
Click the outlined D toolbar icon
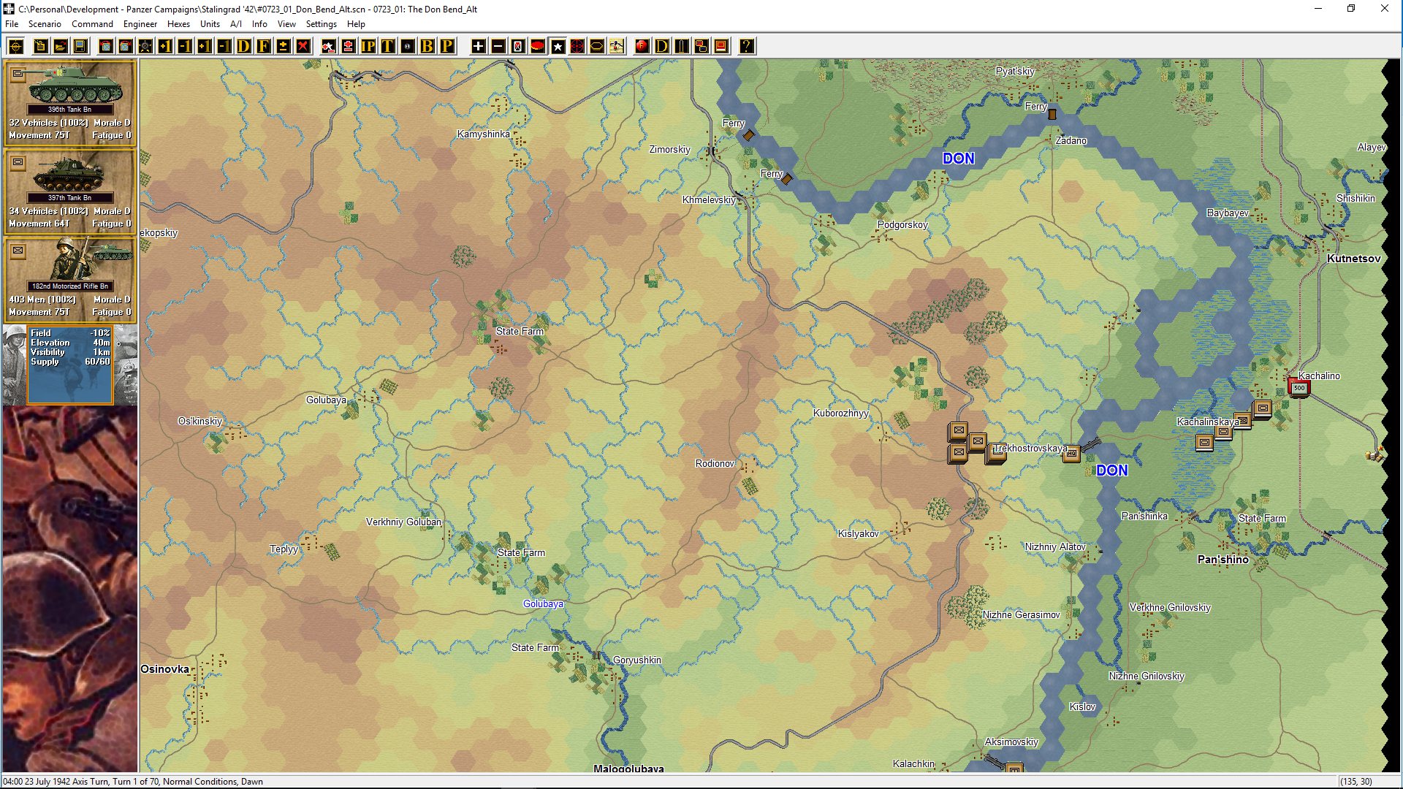pos(662,47)
